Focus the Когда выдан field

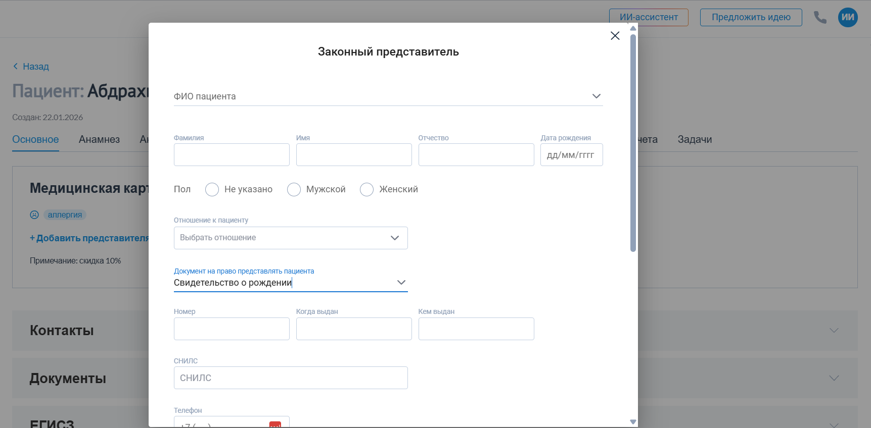pyautogui.click(x=354, y=329)
